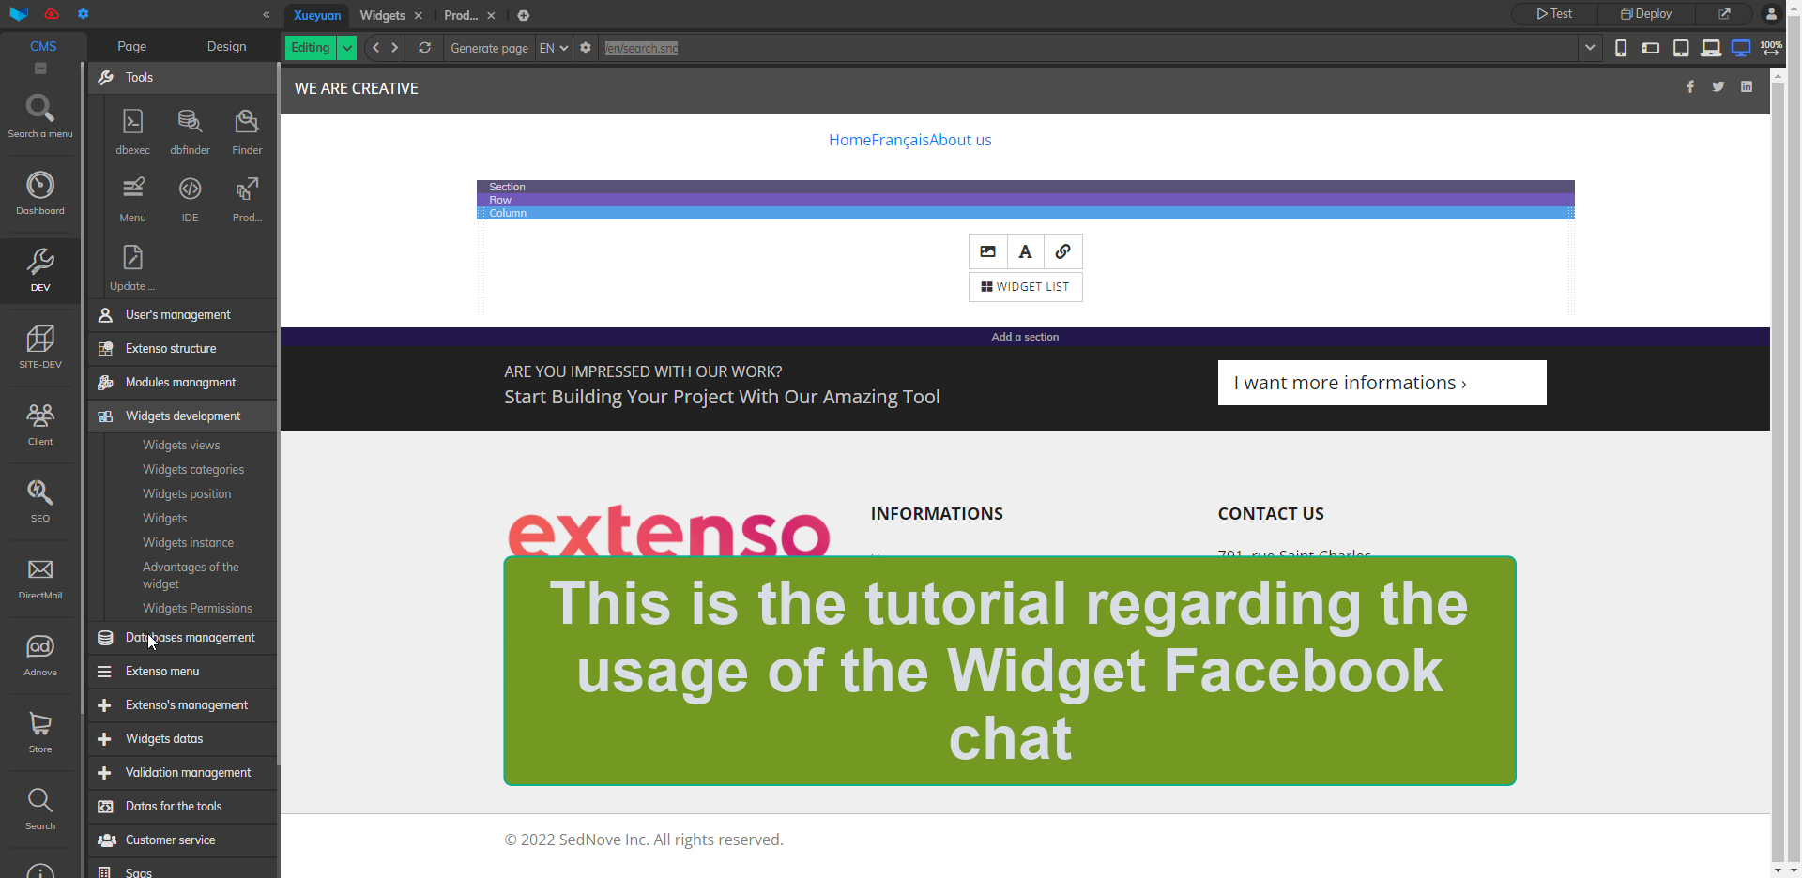Collapse Widgets development section

point(183,416)
